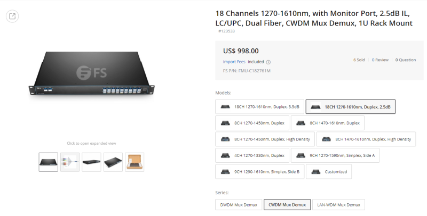This screenshot has width=427, height=216.
Task: Choose 8CH 1270-1450nm Duplex High Density
Action: pyautogui.click(x=265, y=139)
